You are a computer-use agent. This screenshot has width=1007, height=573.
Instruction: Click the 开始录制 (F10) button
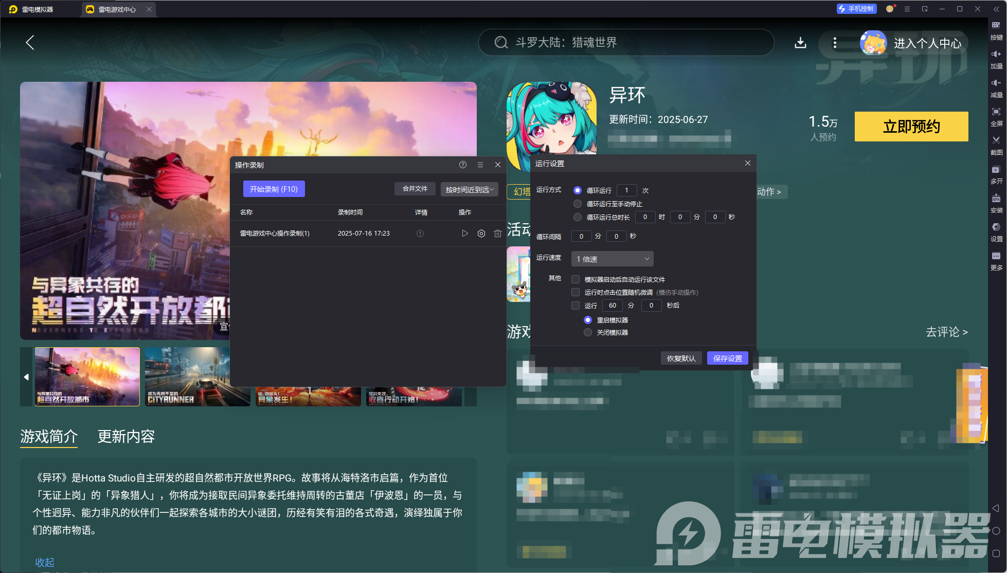(x=274, y=189)
